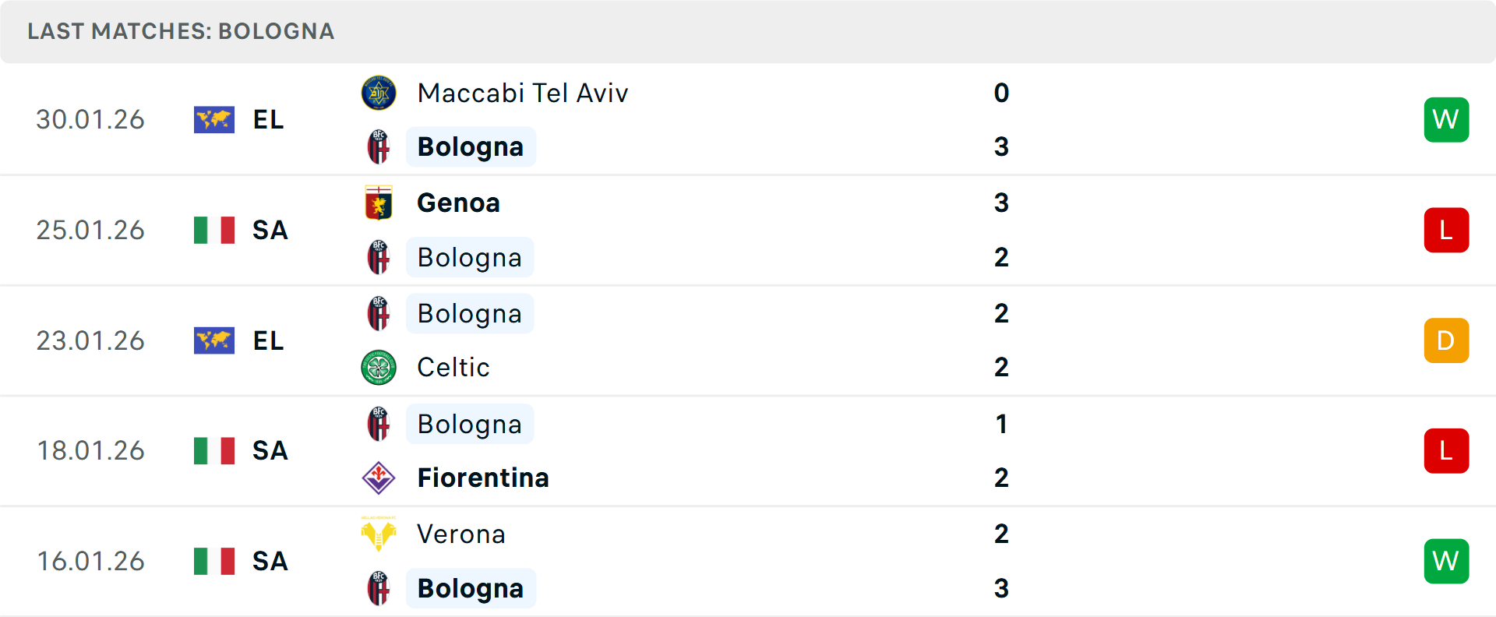Click the Celtic club crest icon
This screenshot has width=1496, height=617.
379,367
